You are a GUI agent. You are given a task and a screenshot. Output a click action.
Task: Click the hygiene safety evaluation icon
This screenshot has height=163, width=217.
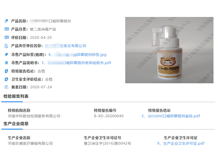pos(6,79)
